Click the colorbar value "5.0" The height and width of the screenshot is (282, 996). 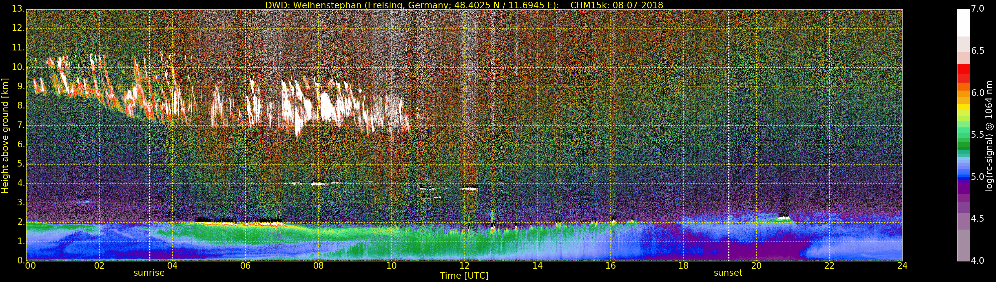pyautogui.click(x=978, y=177)
